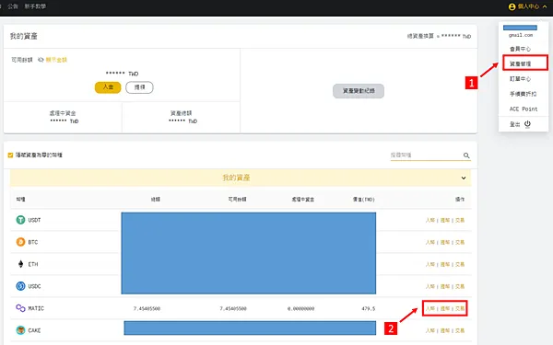Select 登出 to log out
Viewport: 553px width, 345px height.
(x=514, y=124)
